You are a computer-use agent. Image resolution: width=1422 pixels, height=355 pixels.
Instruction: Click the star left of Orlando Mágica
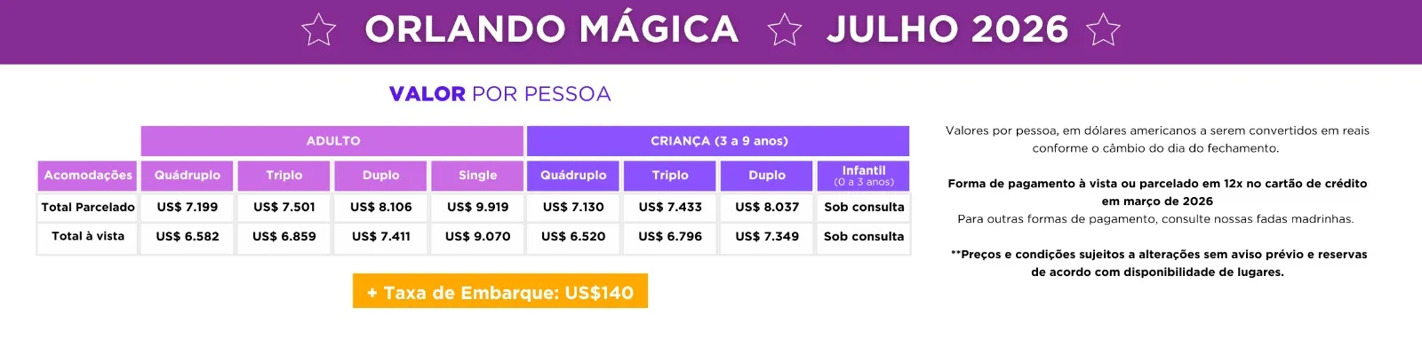click(x=319, y=30)
